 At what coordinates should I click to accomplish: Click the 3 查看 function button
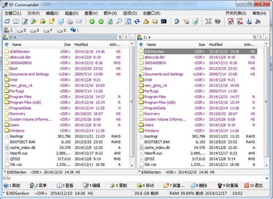[65, 186]
